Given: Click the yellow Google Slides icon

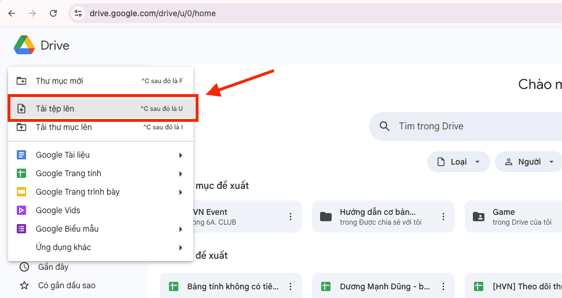Looking at the screenshot, I should point(21,192).
